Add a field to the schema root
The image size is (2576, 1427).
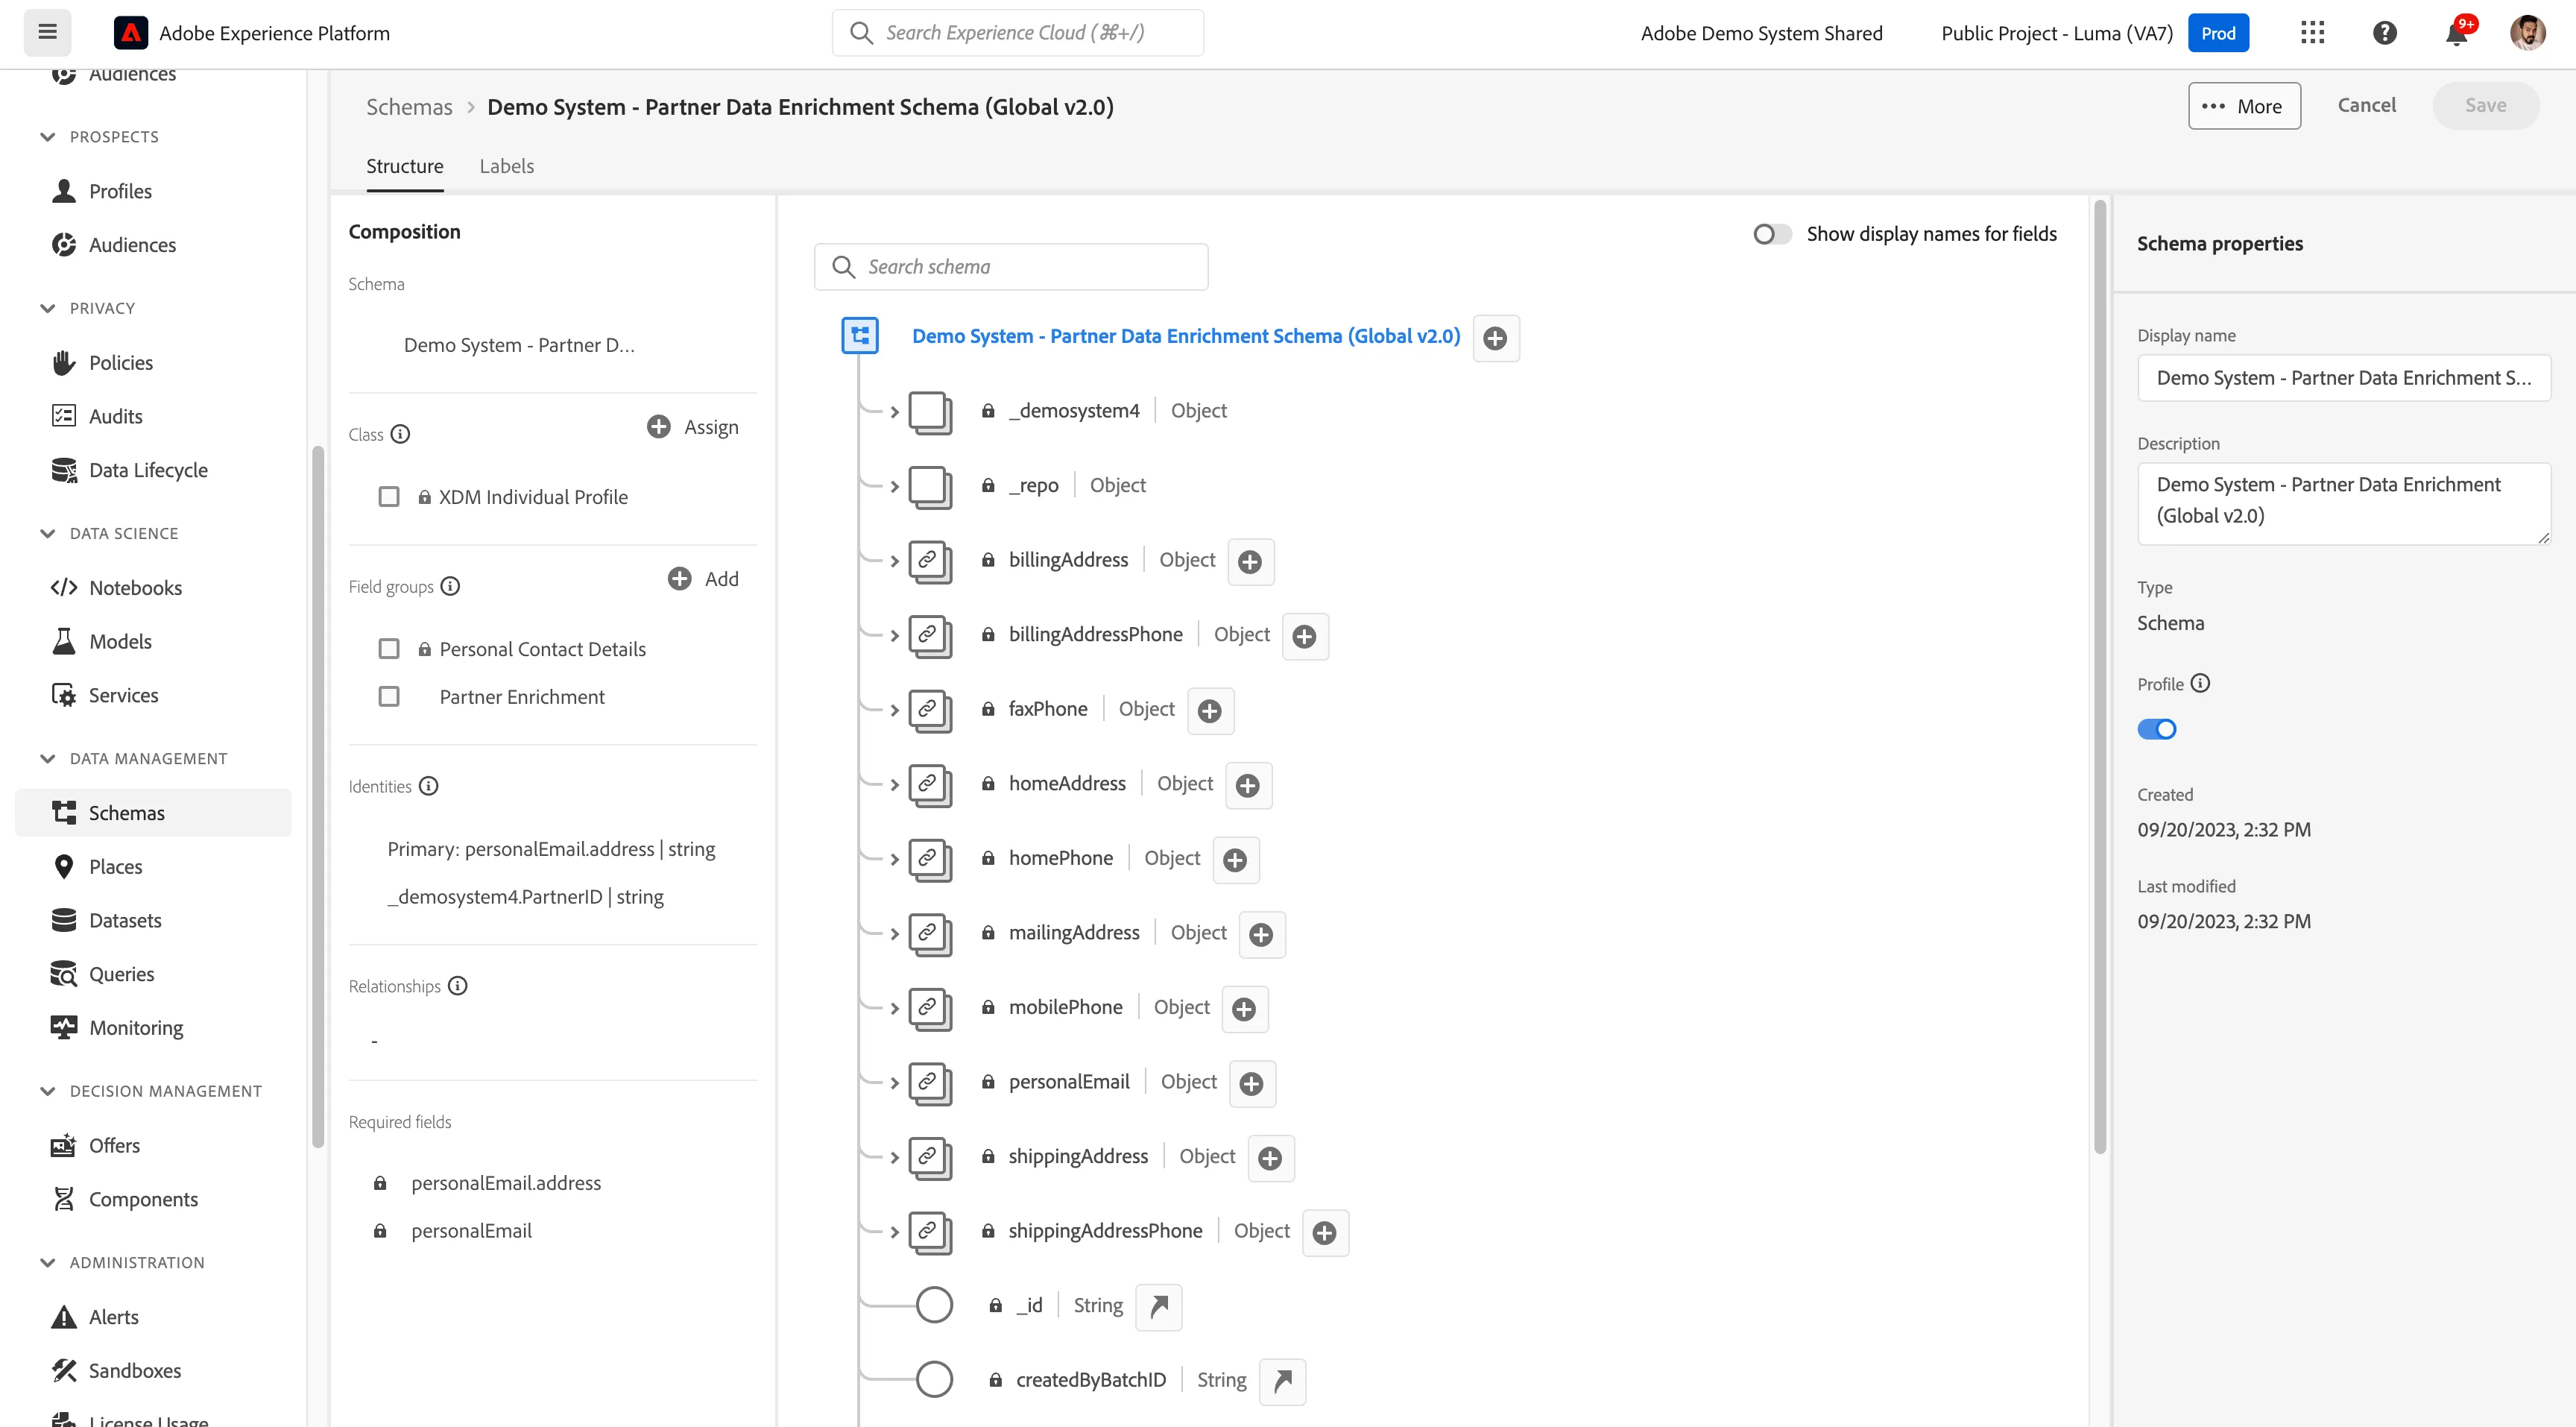[1495, 338]
